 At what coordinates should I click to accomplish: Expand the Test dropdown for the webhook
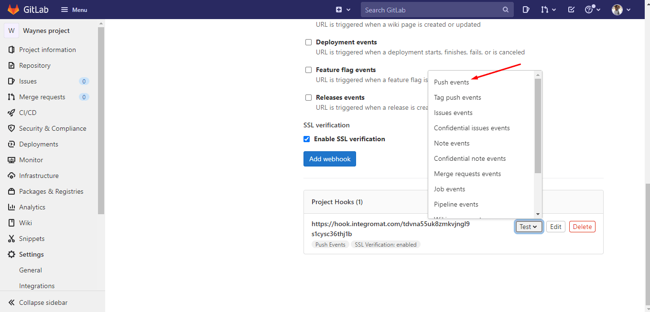529,227
